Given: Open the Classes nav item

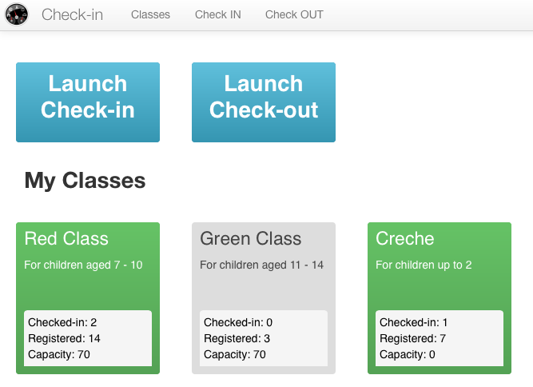Looking at the screenshot, I should [150, 14].
